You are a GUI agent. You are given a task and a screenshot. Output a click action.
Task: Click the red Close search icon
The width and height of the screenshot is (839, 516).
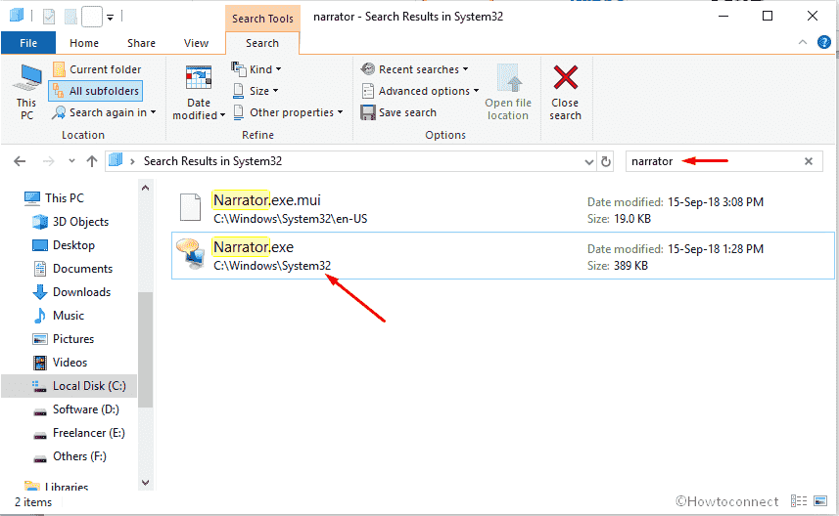[x=566, y=77]
